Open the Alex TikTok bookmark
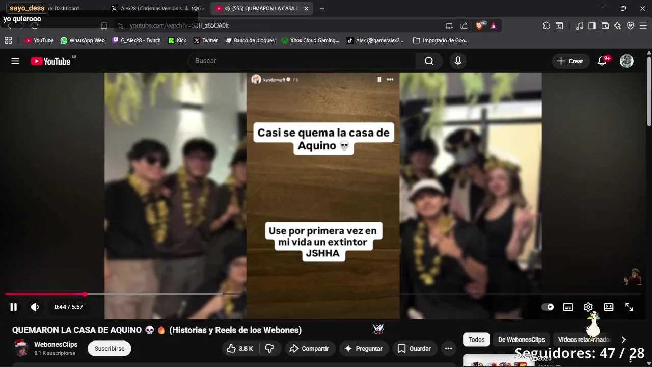652x367 pixels. [x=375, y=40]
